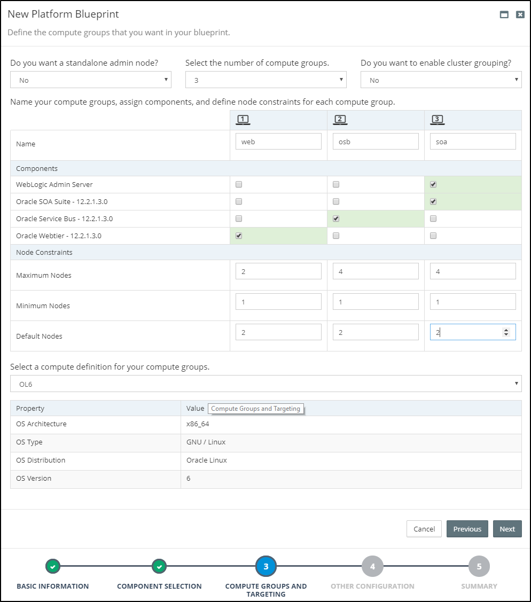Image resolution: width=531 pixels, height=602 pixels.
Task: Click the computer icon above the osb group
Action: point(340,119)
